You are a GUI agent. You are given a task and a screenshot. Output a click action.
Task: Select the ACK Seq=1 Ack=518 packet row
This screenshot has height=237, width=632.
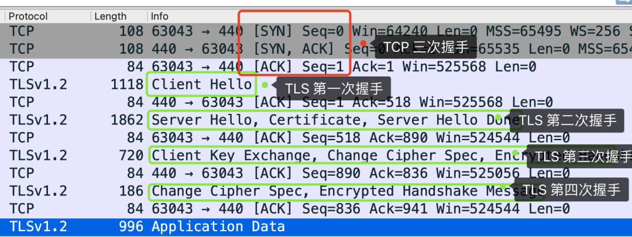coord(176,102)
